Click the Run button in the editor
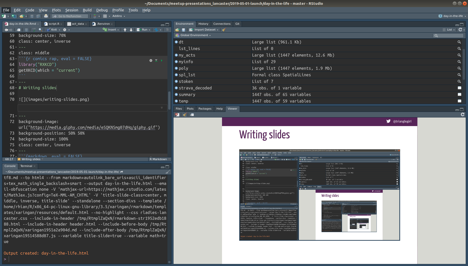The width and height of the screenshot is (468, 266). 144,30
